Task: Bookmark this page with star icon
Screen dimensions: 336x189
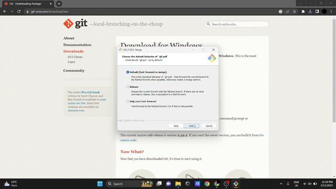Action: 295,12
